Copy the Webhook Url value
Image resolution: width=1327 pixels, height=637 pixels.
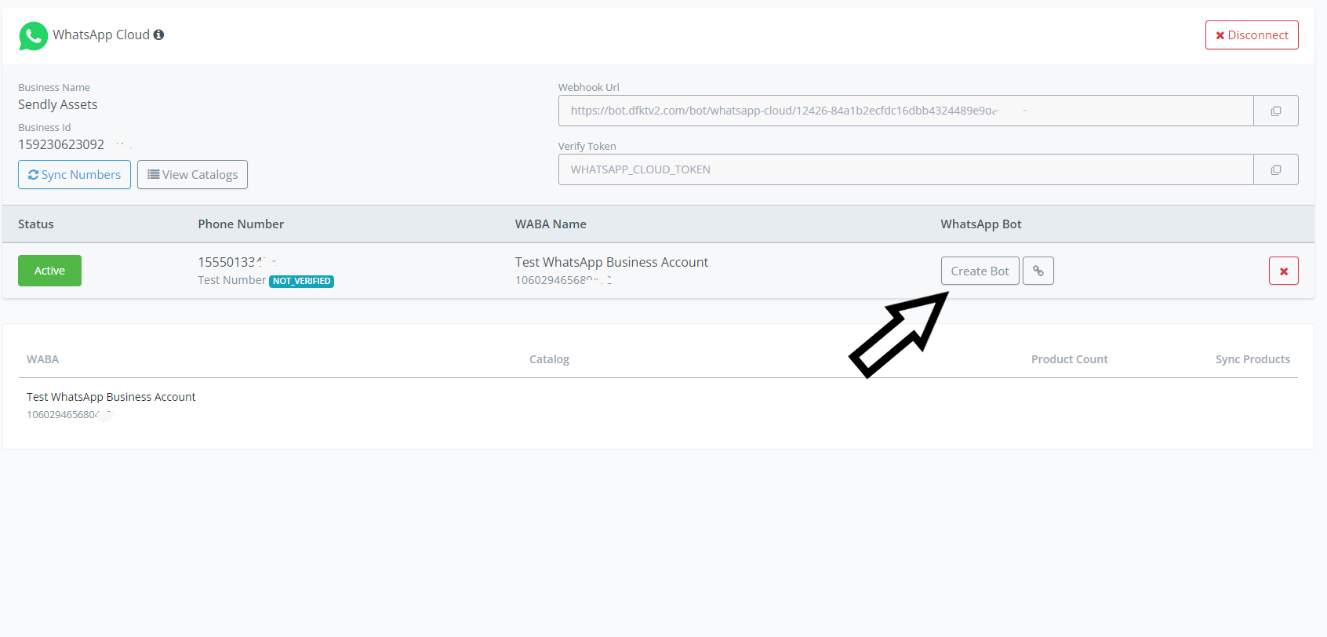pos(1276,111)
